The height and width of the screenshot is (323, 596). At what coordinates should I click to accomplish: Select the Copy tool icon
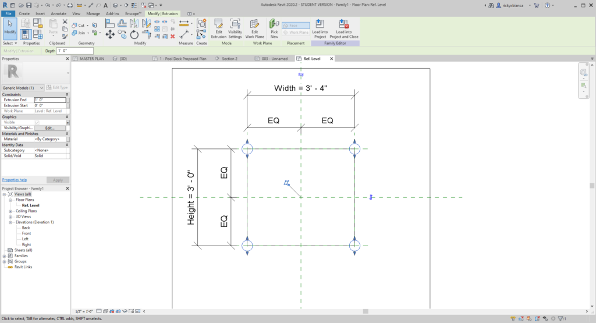[x=122, y=34]
